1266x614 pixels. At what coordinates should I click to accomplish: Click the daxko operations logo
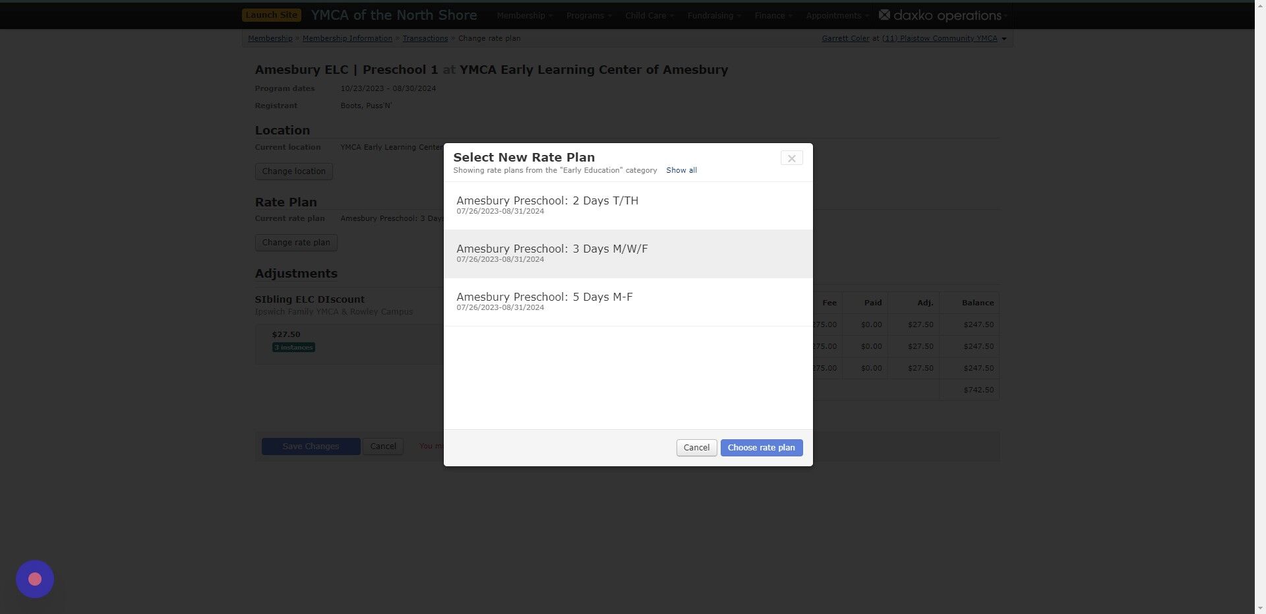tap(943, 15)
